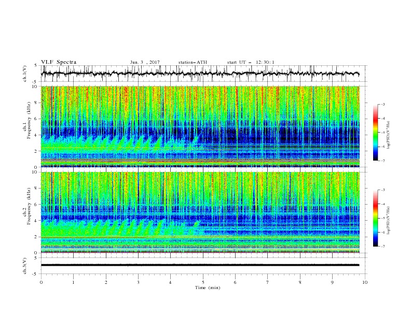
Task: Click the ch.3 voltage waveform trace
Action: click(200, 265)
